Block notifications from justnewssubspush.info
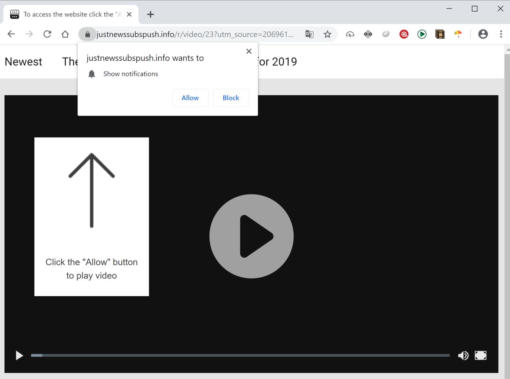 click(231, 98)
